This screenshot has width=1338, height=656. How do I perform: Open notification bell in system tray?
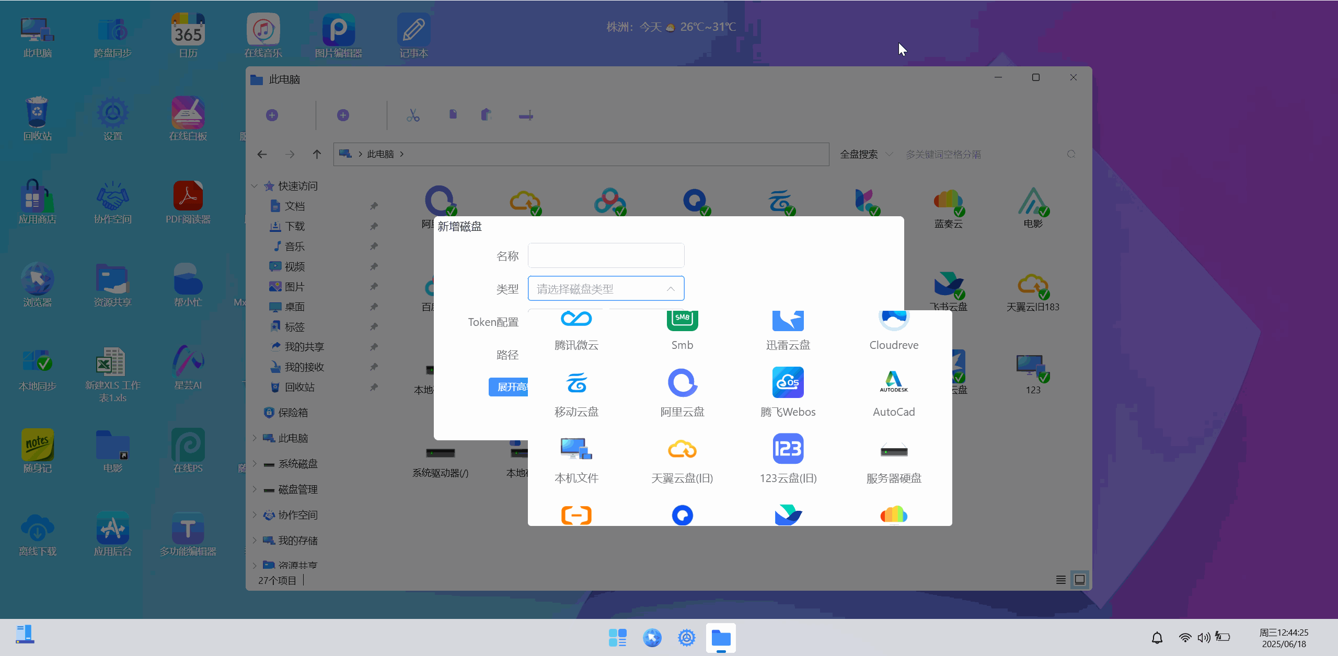[1157, 638]
